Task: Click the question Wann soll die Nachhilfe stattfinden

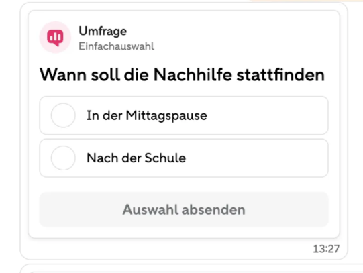Action: point(182,75)
